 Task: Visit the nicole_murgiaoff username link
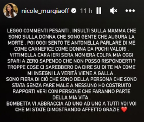tap(45, 11)
